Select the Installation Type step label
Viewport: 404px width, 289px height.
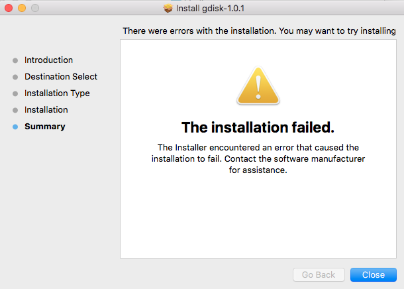pyautogui.click(x=57, y=93)
